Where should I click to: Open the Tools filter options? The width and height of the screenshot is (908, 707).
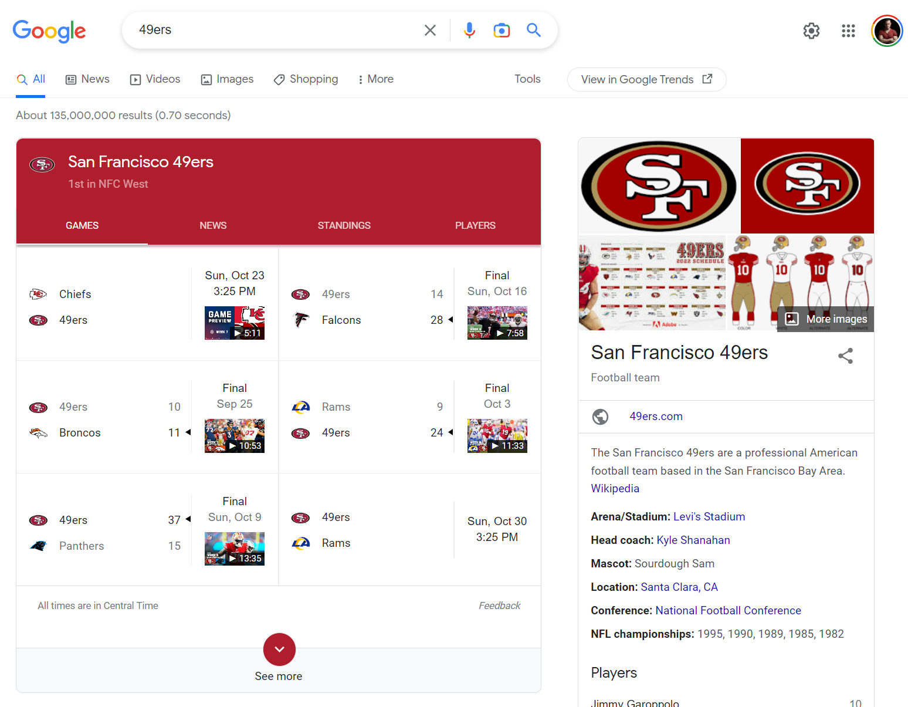(x=527, y=79)
